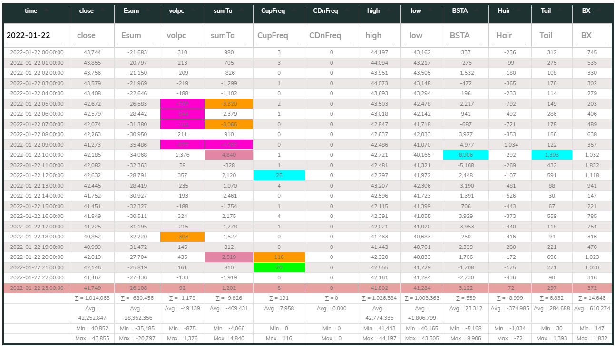Click the volpc average Avg = -49.139

click(183, 308)
